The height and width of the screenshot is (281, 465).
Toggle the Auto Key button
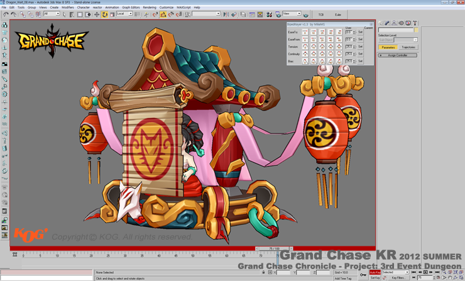tap(375, 272)
